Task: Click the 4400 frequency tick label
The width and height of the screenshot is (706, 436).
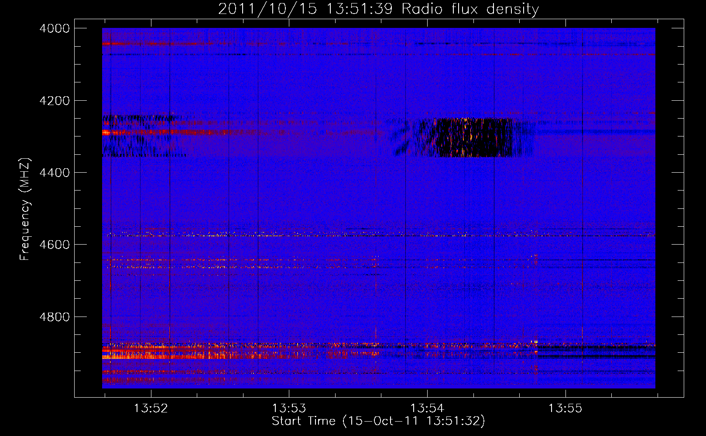Action: point(55,173)
